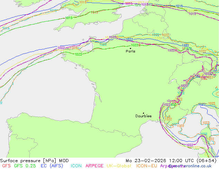Click the red GFS legend label
The width and height of the screenshot is (219, 169).
click(6, 166)
